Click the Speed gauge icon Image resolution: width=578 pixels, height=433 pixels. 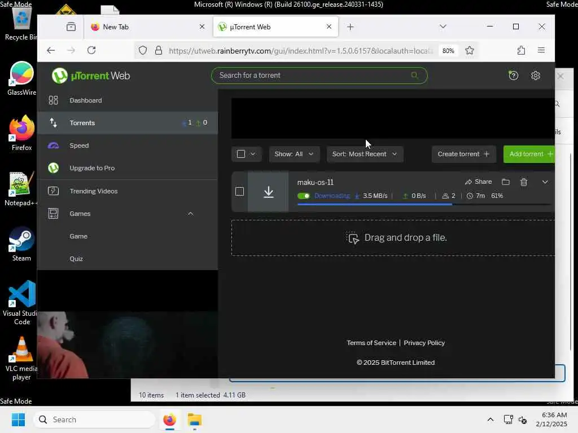pyautogui.click(x=54, y=145)
